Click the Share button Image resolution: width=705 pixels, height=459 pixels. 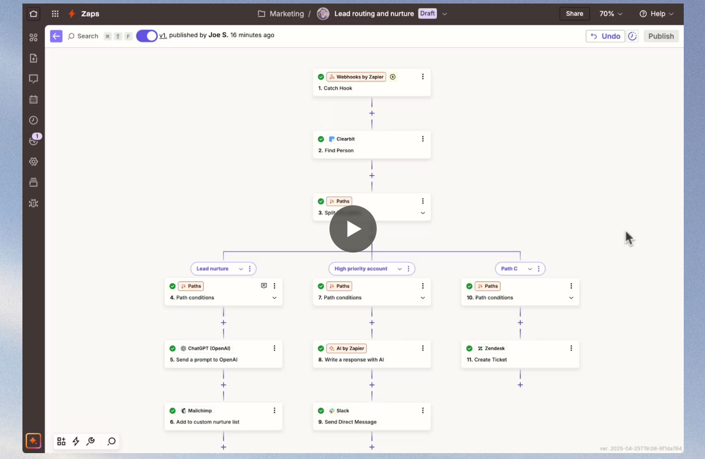point(574,14)
